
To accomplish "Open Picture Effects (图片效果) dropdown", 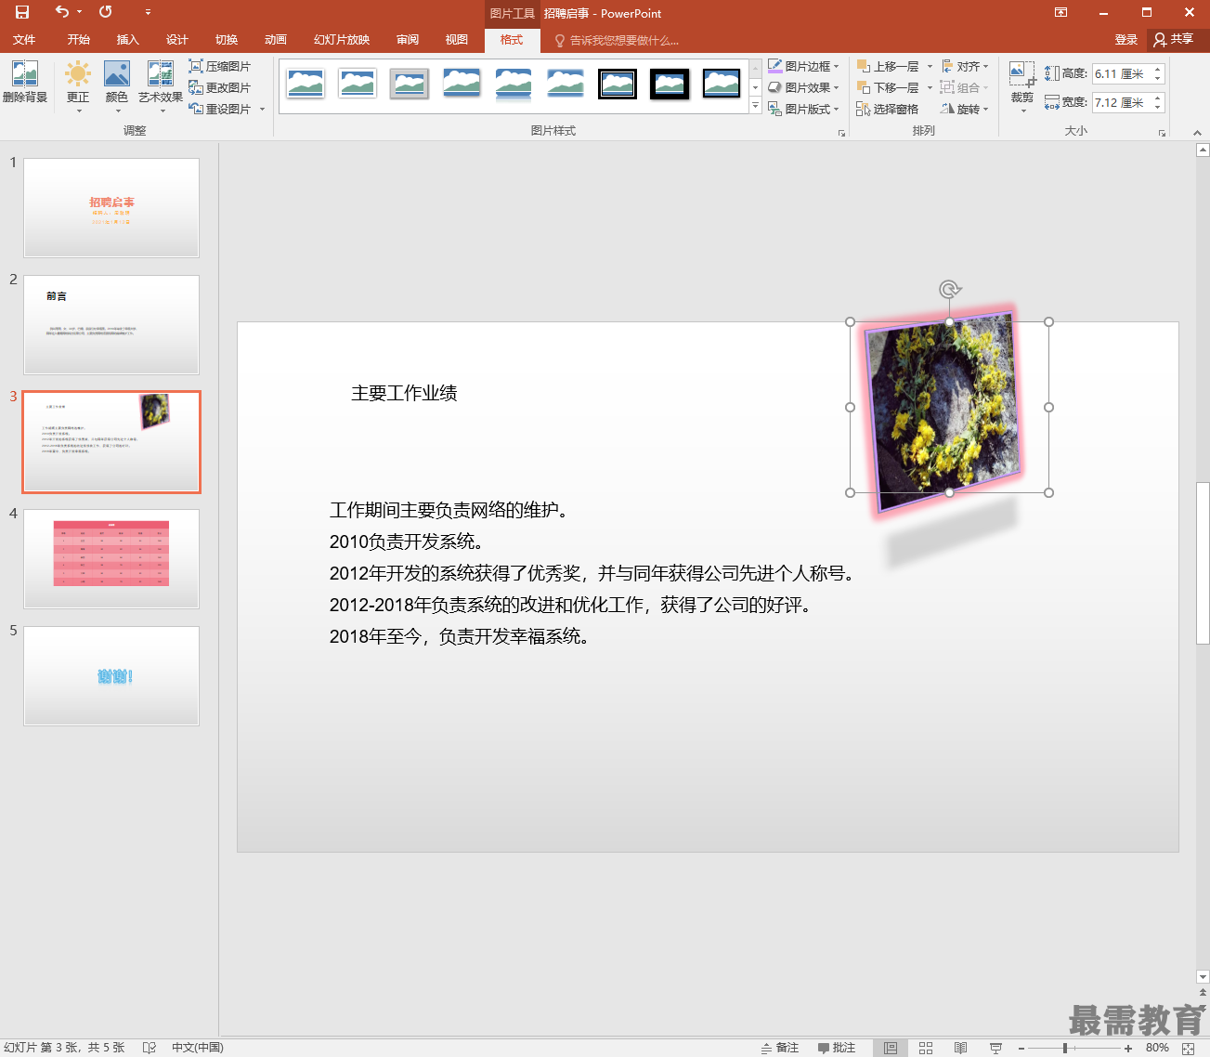I will (x=803, y=87).
